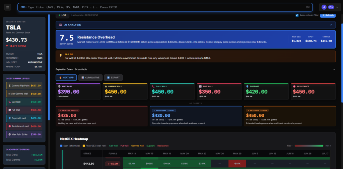Click the ticker command input field
The height and width of the screenshot is (169, 343).
tap(165, 7)
